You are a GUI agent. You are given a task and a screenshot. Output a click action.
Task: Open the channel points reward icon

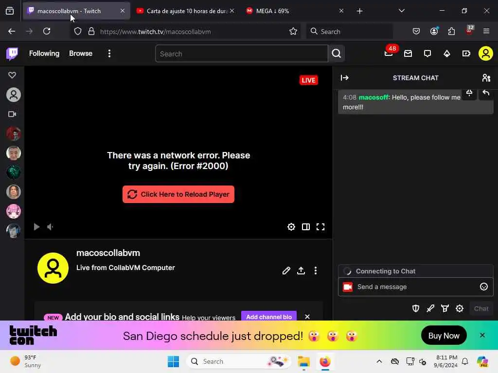(x=445, y=308)
